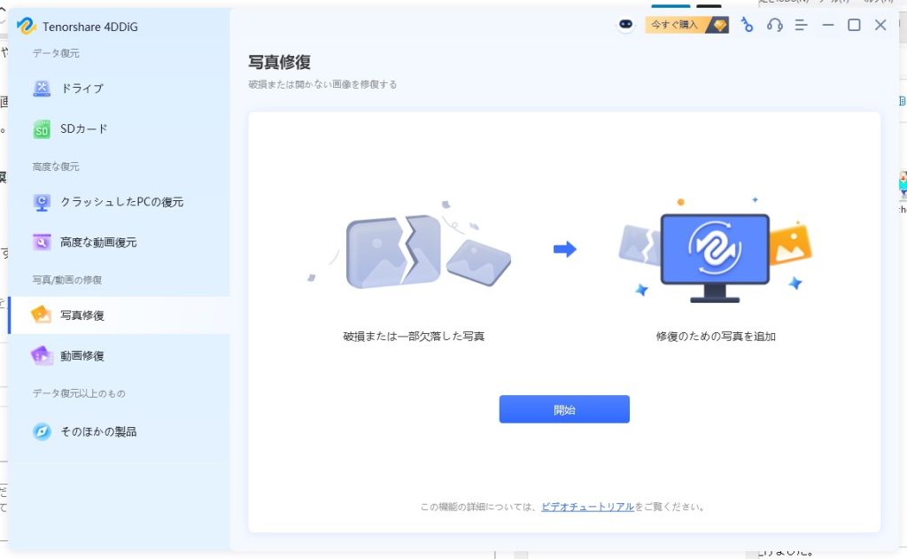Open support via the headset icon
This screenshot has height=559, width=907.
point(775,25)
